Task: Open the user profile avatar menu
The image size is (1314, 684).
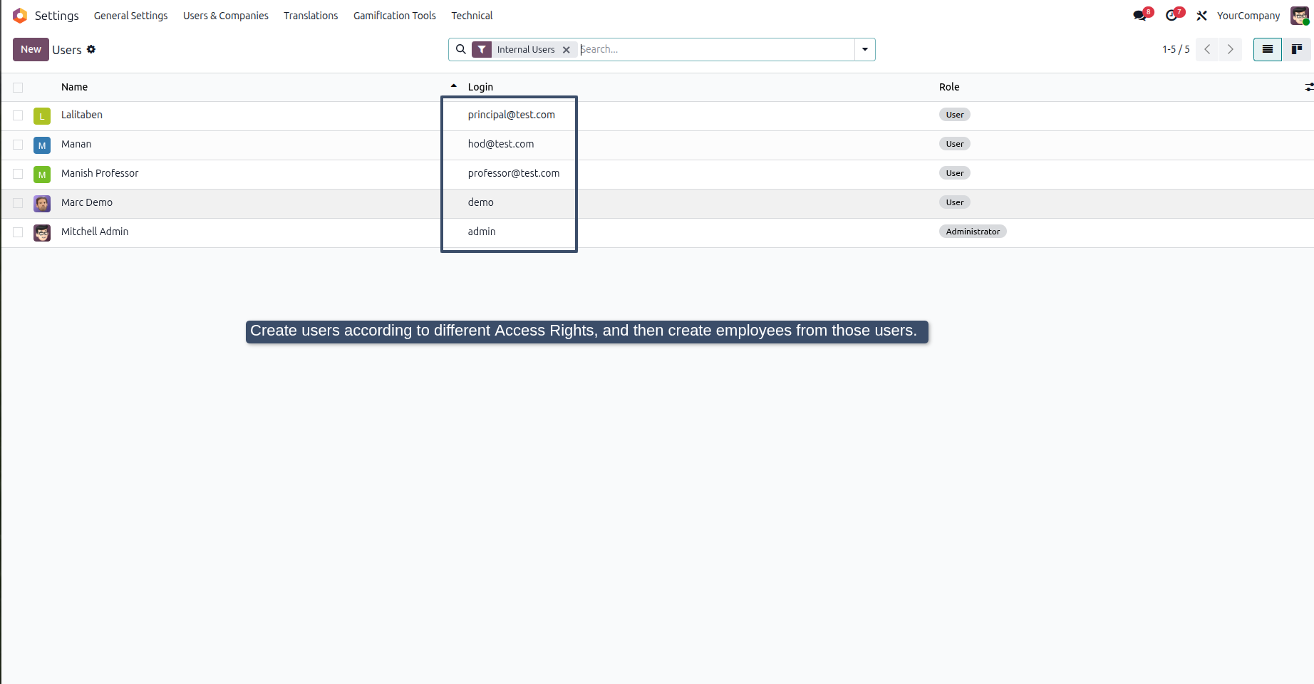Action: (1300, 16)
